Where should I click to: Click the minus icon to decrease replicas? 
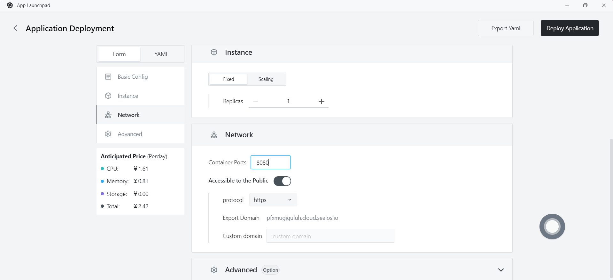255,101
